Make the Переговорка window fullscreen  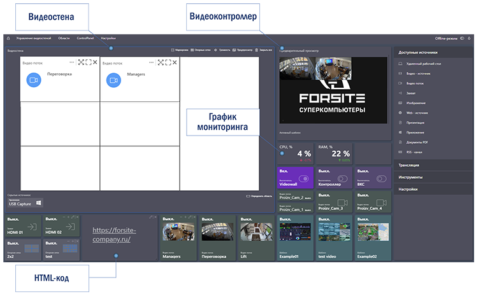coord(89,62)
